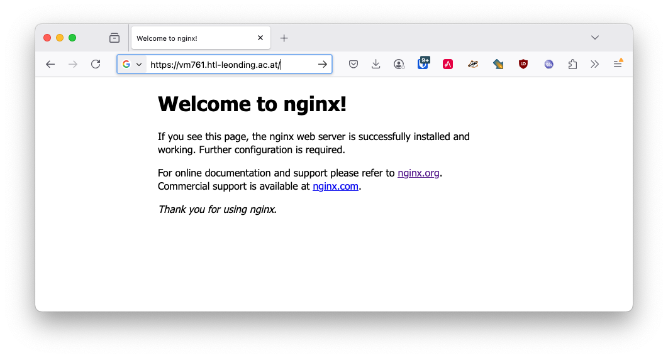This screenshot has width=668, height=358.
Task: Follow the nginx.com link
Action: tap(335, 187)
